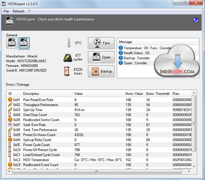
Task: Click warning icon of Spin-up Retry Count
Action: (10, 139)
